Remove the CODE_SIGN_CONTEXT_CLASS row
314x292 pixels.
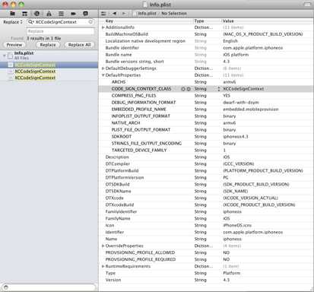pos(189,89)
